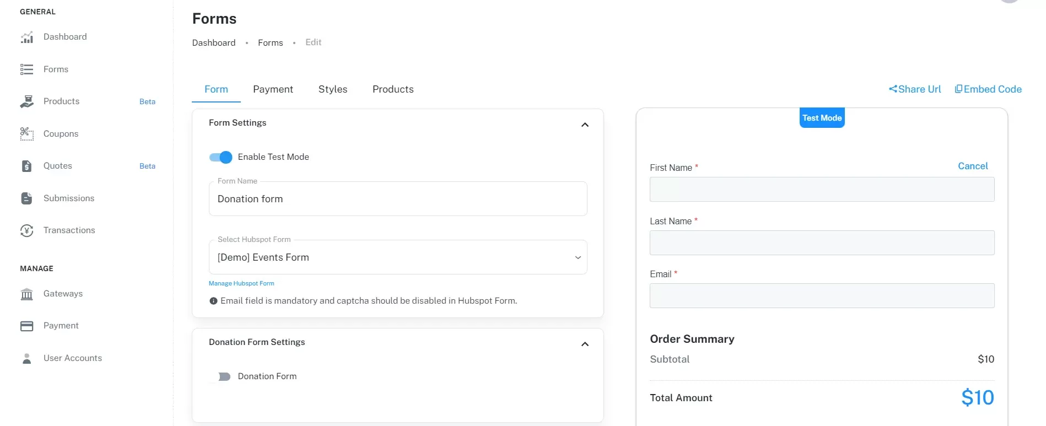Click the Coupons scissors icon
The image size is (1046, 426).
pyautogui.click(x=26, y=134)
